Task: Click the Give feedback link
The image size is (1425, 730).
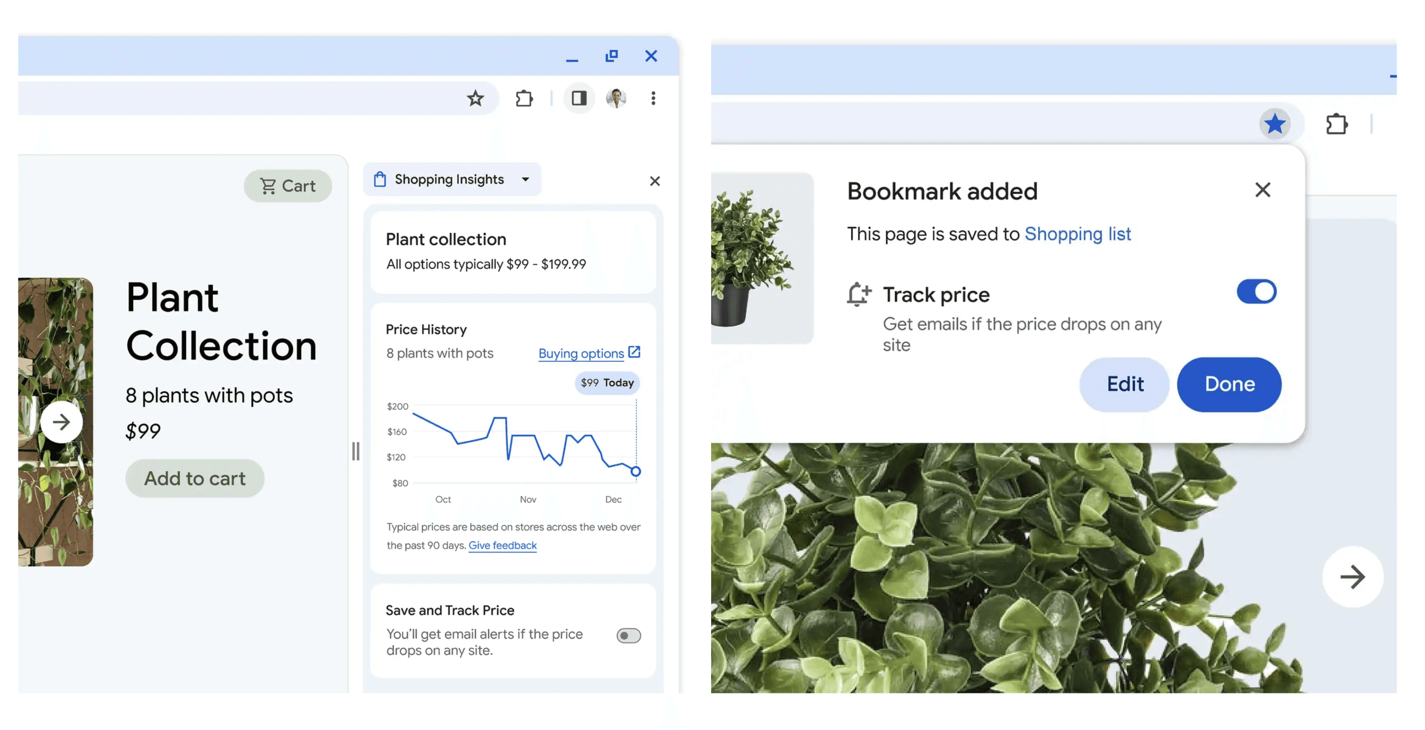Action: coord(502,545)
